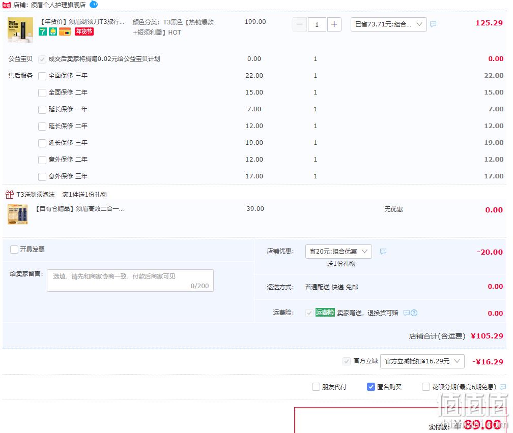Check 全面保修 三年 warranty option

click(x=42, y=76)
